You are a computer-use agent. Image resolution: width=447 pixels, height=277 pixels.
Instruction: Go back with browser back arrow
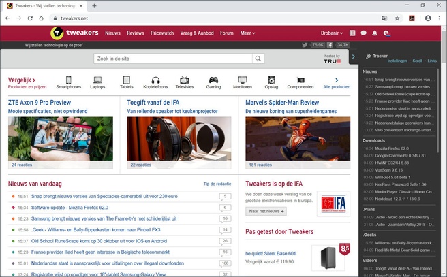[x=7, y=18]
